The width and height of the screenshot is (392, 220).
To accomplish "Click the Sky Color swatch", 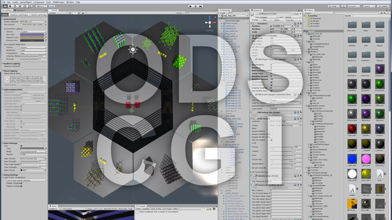I will coord(32,35).
